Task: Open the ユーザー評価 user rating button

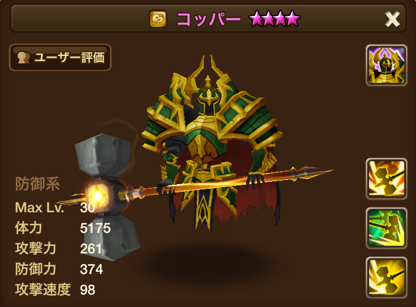Action: tap(60, 58)
